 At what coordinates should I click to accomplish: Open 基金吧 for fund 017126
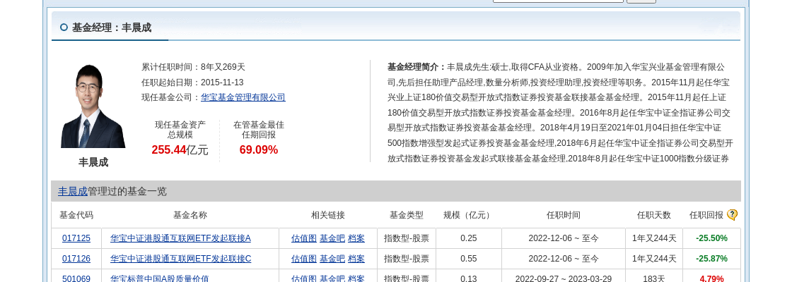332,259
